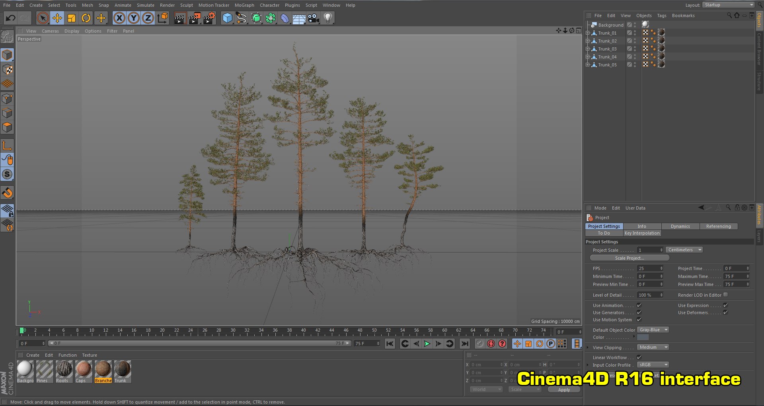Add a light object

pos(328,18)
